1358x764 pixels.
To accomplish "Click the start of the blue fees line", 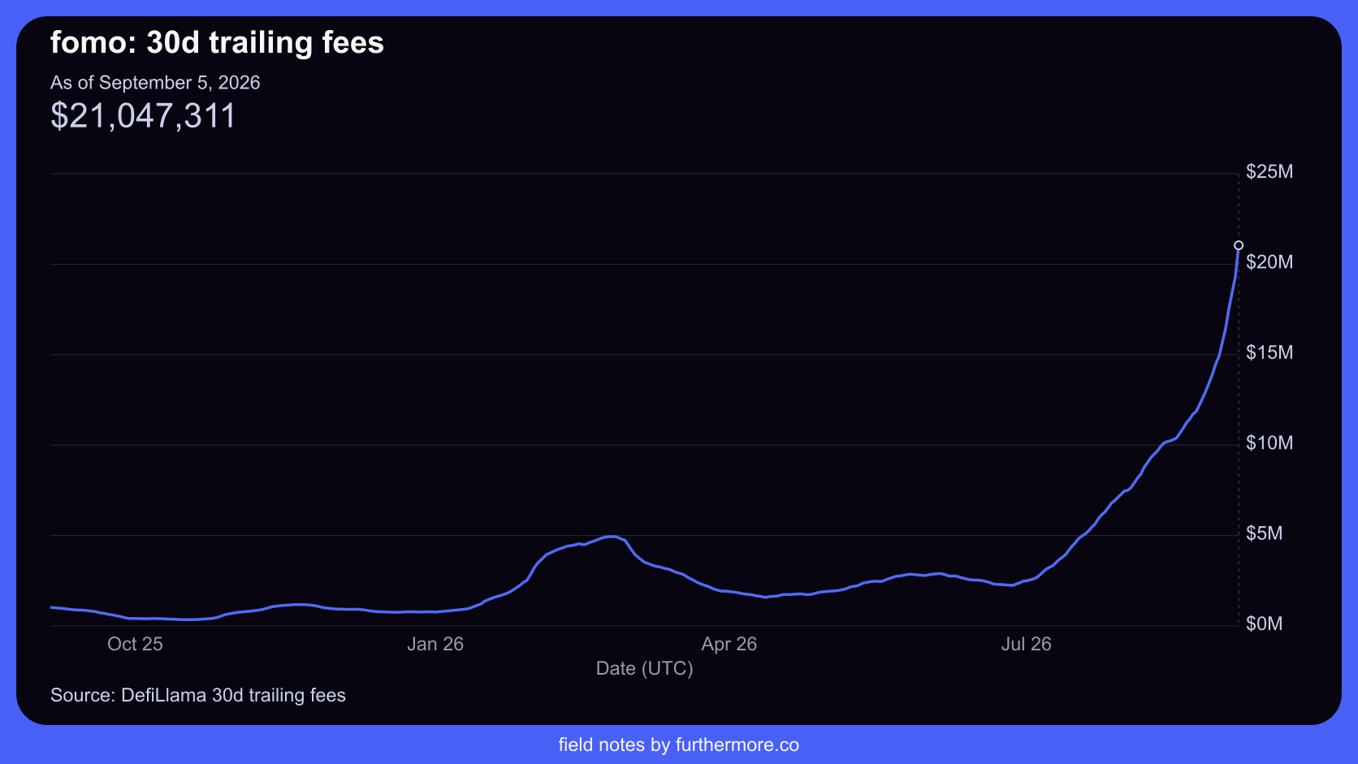I will (x=52, y=607).
